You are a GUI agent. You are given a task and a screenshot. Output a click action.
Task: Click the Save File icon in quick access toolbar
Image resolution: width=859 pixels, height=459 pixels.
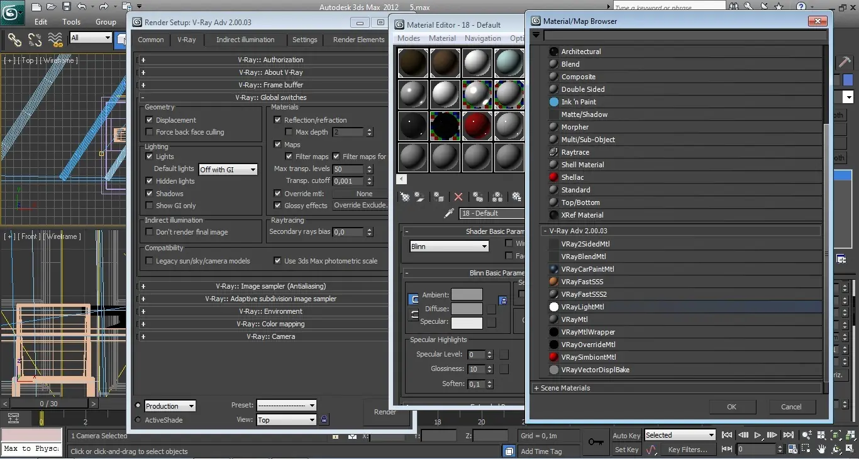click(66, 7)
